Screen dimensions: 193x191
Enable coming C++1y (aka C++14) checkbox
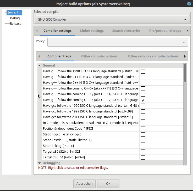click(x=143, y=94)
